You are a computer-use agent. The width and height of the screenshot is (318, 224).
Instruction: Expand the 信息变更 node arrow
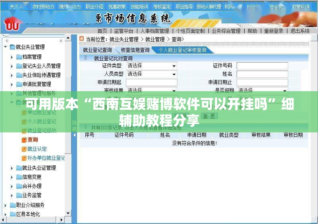tap(12, 178)
